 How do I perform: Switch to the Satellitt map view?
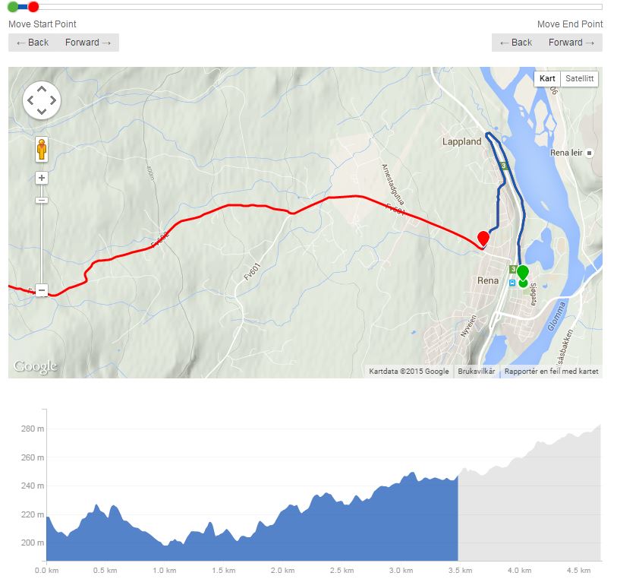[580, 78]
